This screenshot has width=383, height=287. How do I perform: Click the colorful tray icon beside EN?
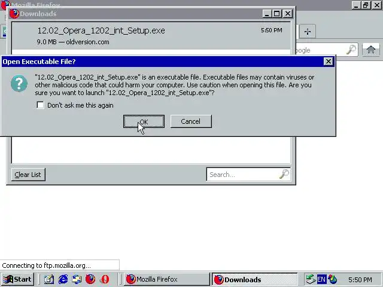(x=333, y=279)
